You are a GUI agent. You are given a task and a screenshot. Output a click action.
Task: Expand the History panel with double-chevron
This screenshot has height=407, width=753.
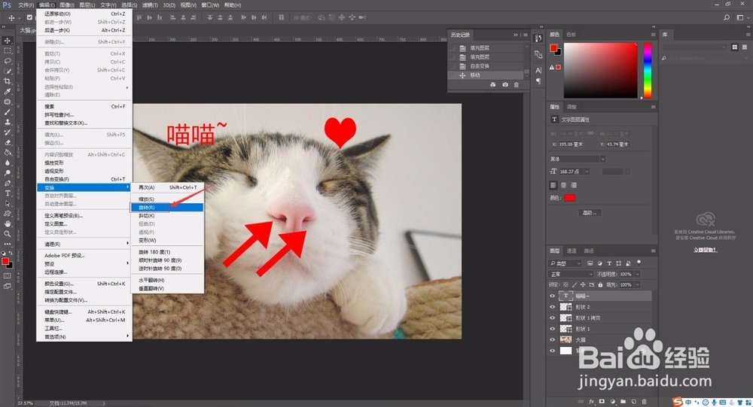pyautogui.click(x=516, y=35)
